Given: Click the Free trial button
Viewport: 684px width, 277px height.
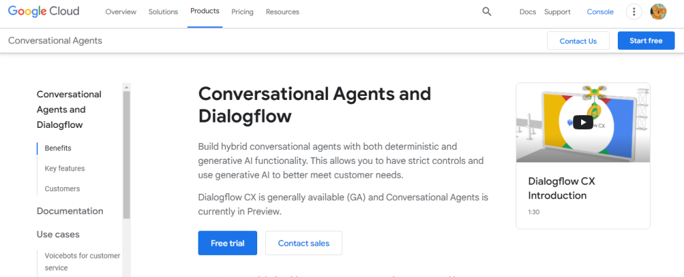Looking at the screenshot, I should pyautogui.click(x=228, y=243).
